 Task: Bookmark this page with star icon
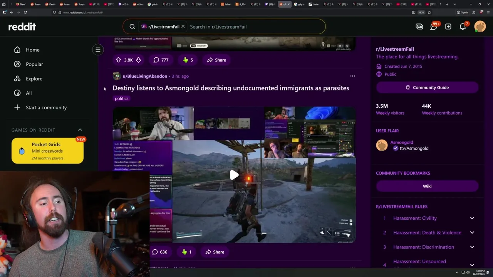[429, 12]
